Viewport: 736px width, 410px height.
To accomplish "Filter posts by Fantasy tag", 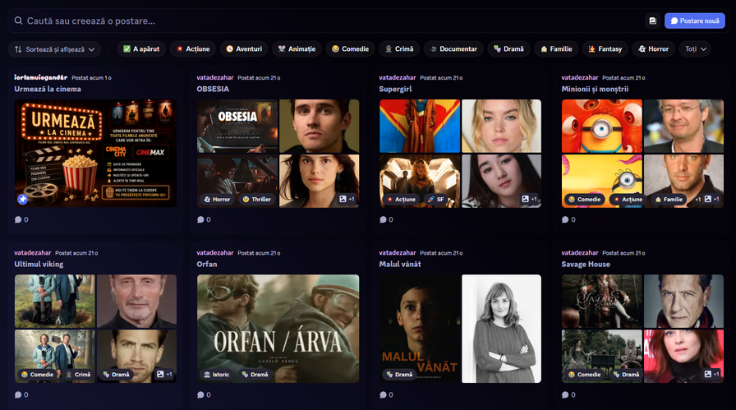I will coord(605,48).
